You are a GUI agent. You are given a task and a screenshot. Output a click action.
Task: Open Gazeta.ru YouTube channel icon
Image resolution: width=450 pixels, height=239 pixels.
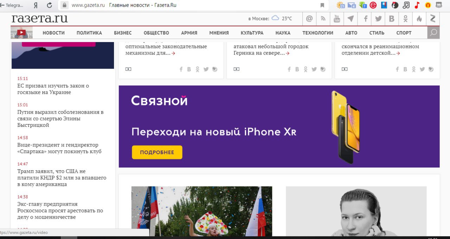[x=337, y=19]
